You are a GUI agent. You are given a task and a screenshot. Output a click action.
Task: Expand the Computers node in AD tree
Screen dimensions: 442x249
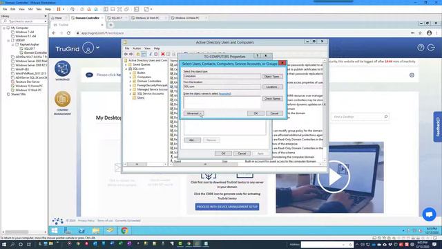point(131,77)
